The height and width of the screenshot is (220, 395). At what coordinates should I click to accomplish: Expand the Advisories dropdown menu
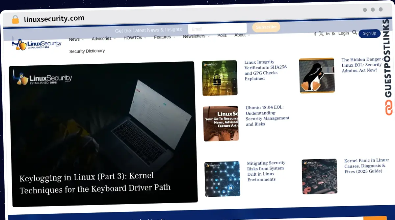coord(103,39)
